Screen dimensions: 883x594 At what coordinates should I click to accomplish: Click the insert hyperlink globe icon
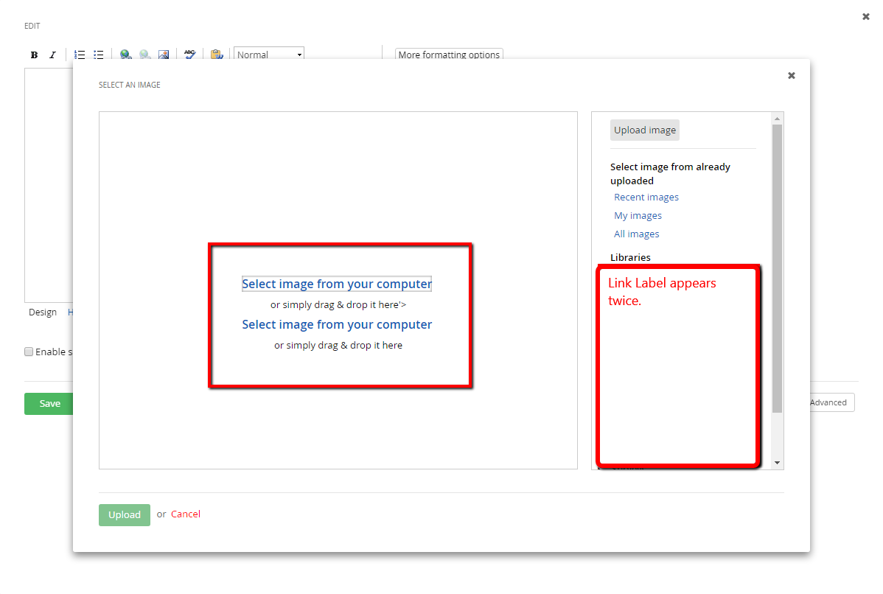pos(125,55)
